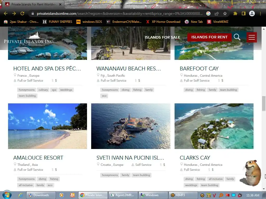Click the browser back arrow
Screen dimensions: 266x199
(6, 13)
